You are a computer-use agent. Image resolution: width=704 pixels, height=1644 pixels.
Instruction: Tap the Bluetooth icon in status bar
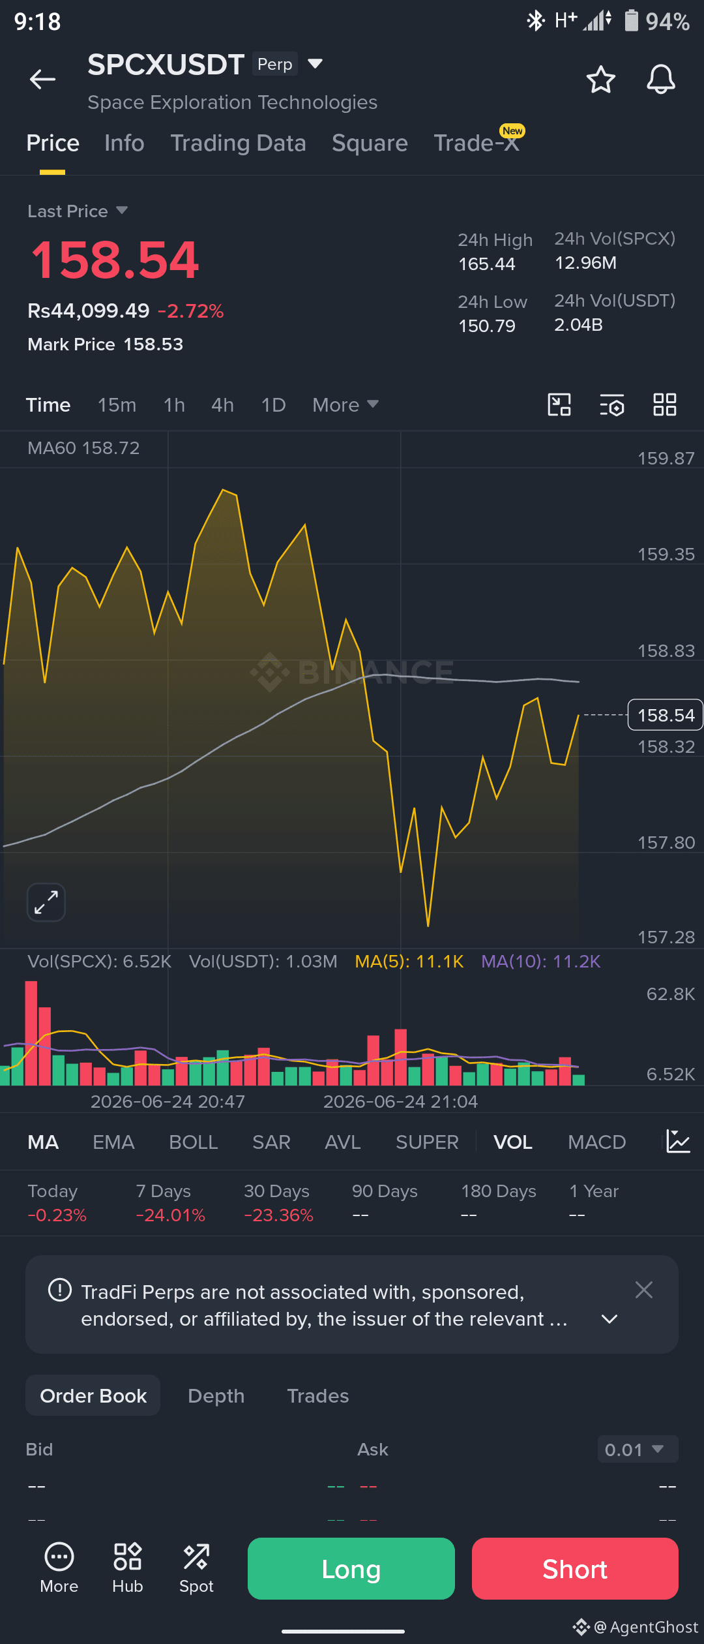coord(535,20)
